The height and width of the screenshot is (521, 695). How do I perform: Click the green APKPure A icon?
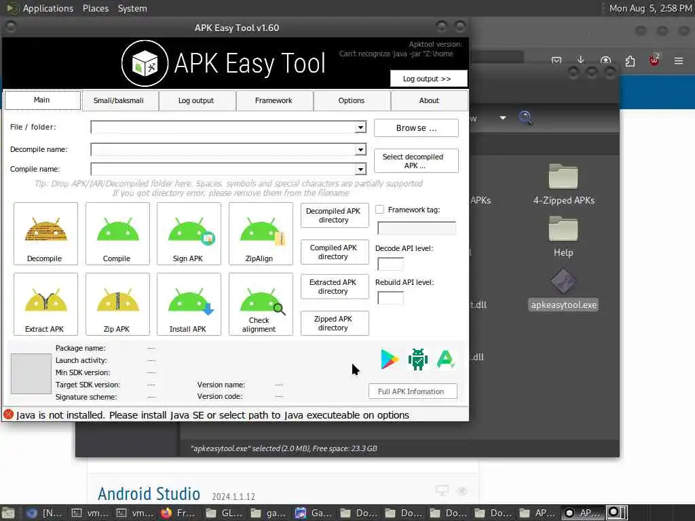(x=445, y=359)
